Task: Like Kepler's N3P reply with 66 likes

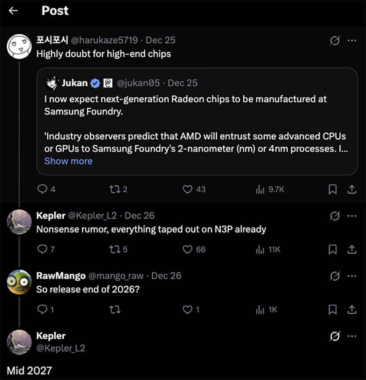Action: [188, 249]
